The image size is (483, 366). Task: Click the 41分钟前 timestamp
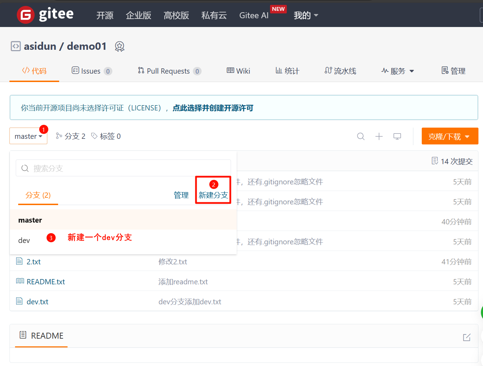coord(456,262)
